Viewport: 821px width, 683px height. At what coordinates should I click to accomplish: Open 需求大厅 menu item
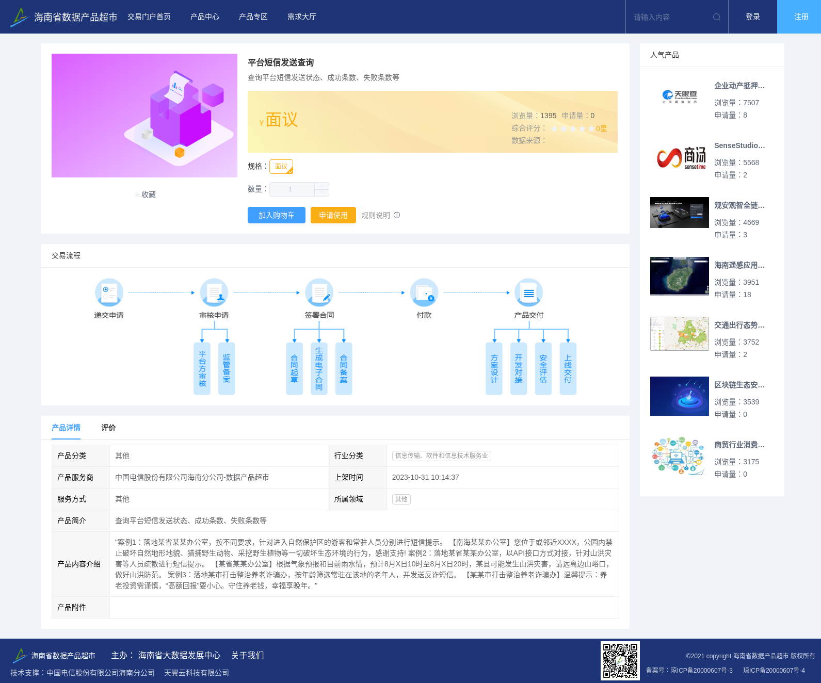tap(302, 17)
